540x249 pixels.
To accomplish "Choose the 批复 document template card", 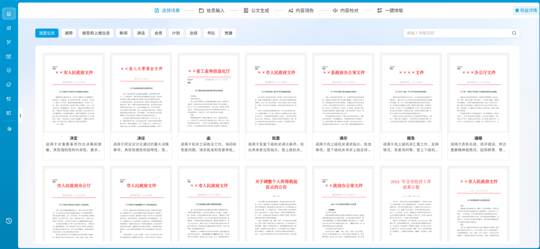I will pos(276,106).
